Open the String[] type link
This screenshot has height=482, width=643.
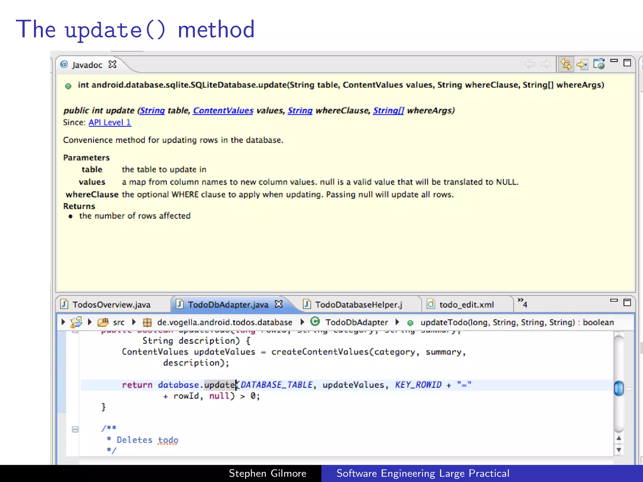(x=388, y=110)
